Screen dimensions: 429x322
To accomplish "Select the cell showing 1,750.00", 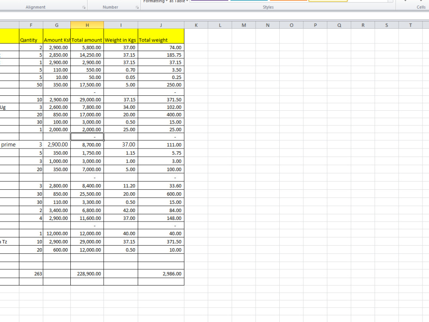I will (87, 153).
